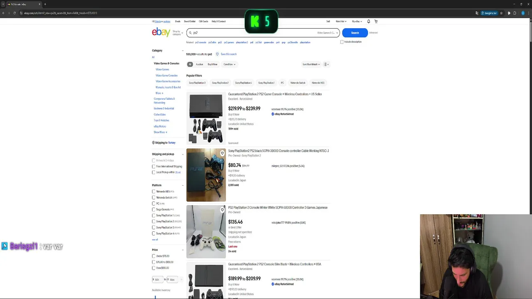Click the location pin beside Shipping to Turkey
The width and height of the screenshot is (532, 299).
153,142
